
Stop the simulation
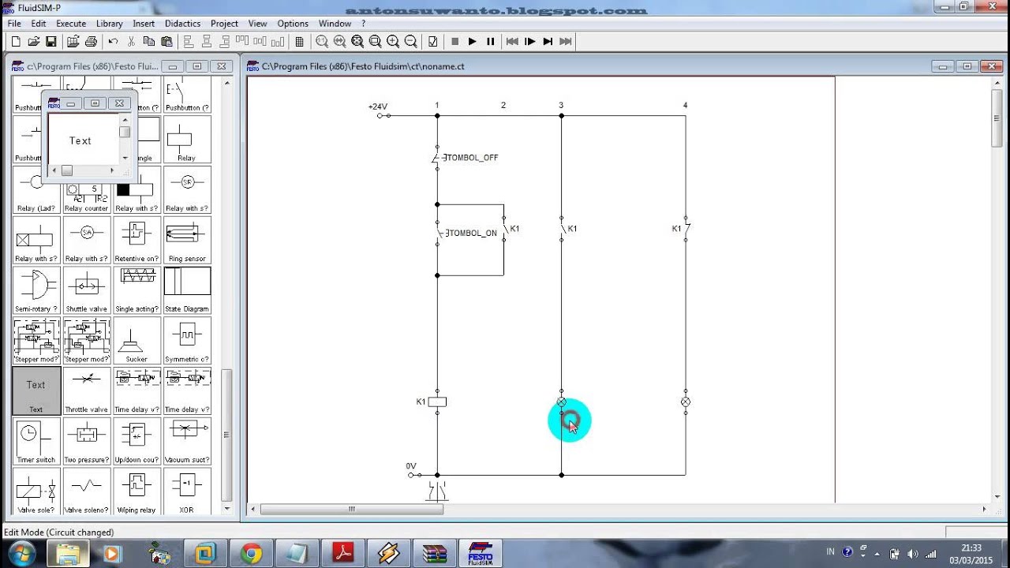[x=454, y=41]
